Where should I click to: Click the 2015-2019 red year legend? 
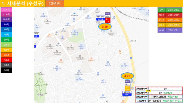(174, 15)
